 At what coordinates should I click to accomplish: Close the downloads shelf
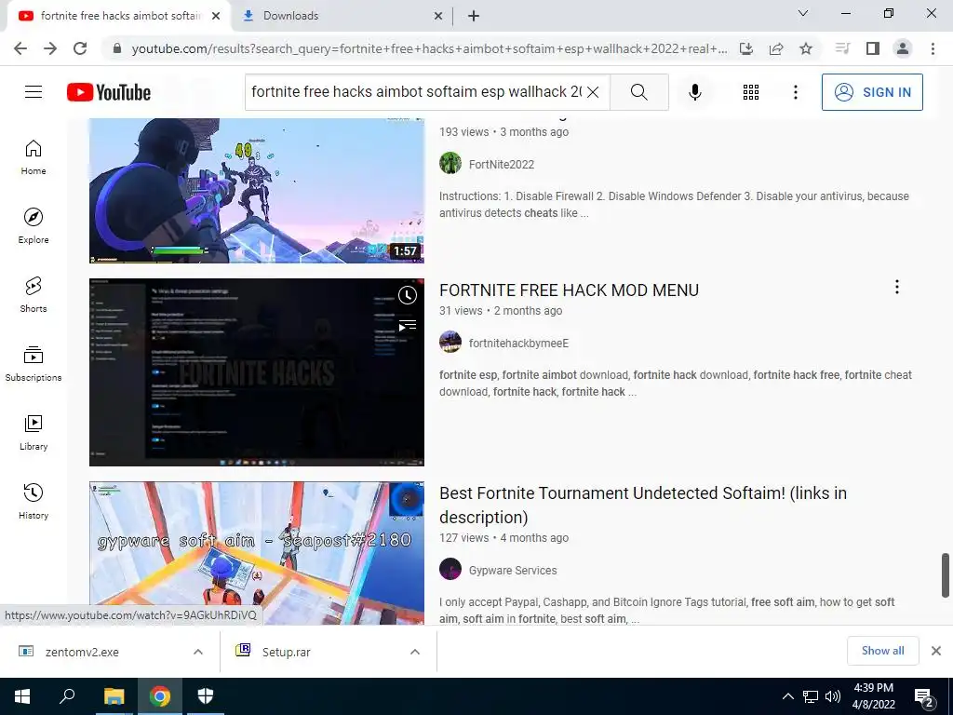936,651
